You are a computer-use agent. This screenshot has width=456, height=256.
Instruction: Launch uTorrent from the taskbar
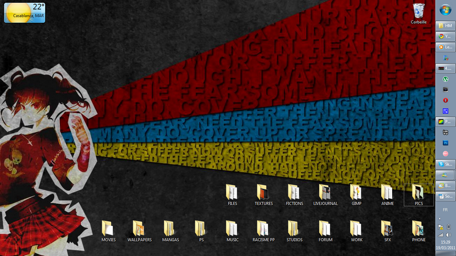tap(445, 79)
